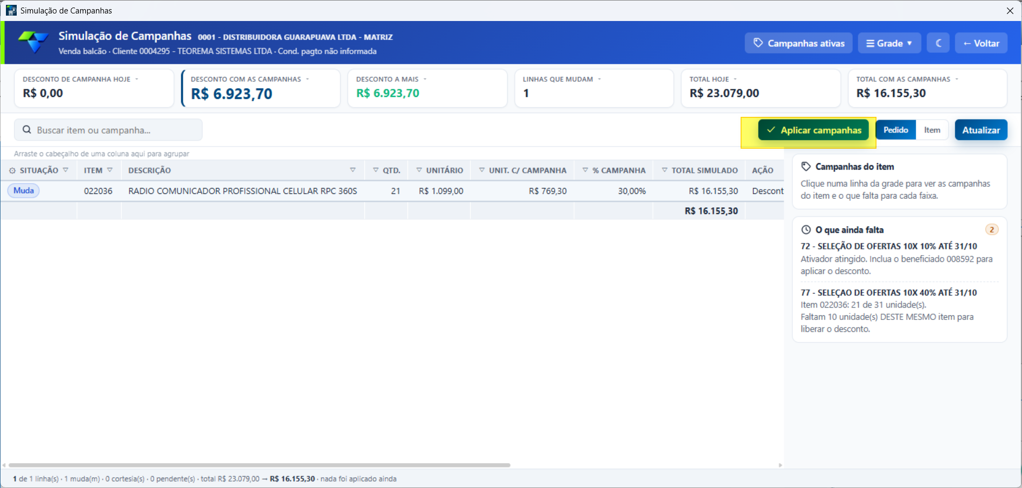Expand LINHAS QUE MUDAM card arrow
The width and height of the screenshot is (1022, 488).
coord(599,79)
